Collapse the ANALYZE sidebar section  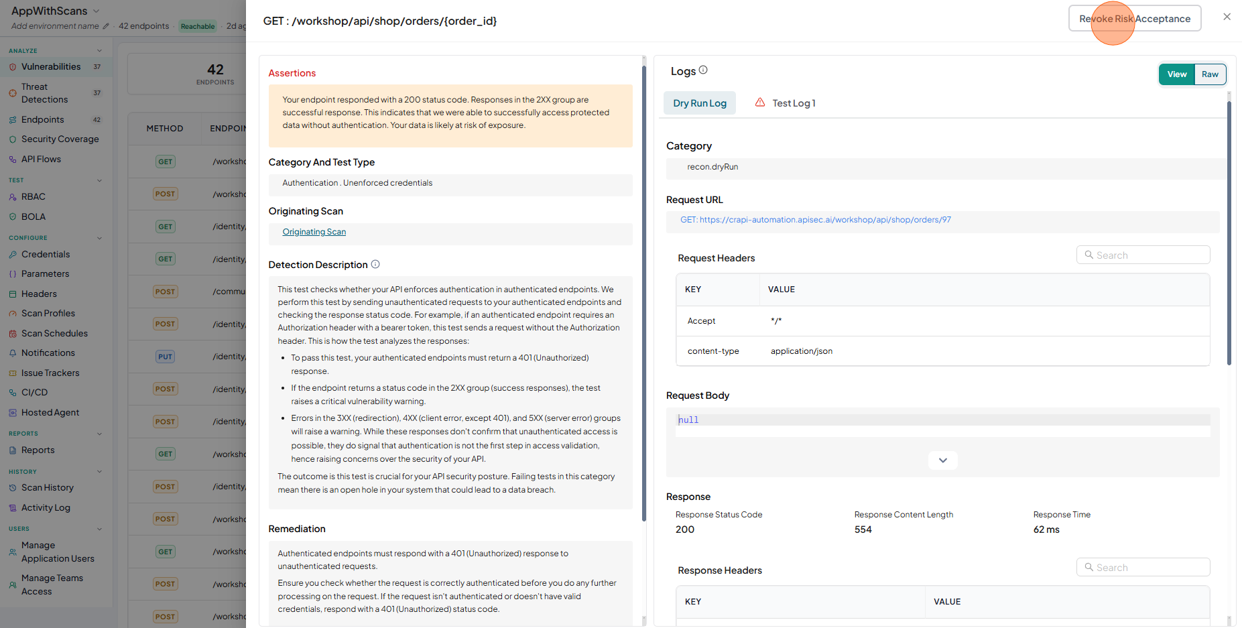(x=100, y=51)
